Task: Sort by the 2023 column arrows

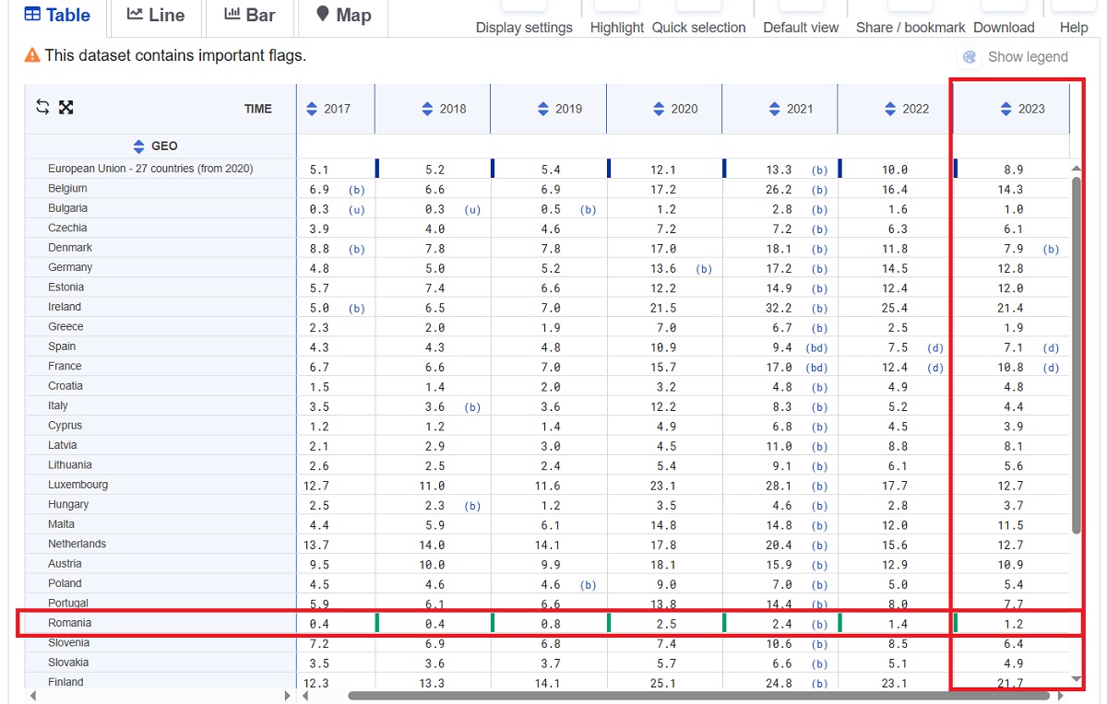Action: coord(1006,109)
